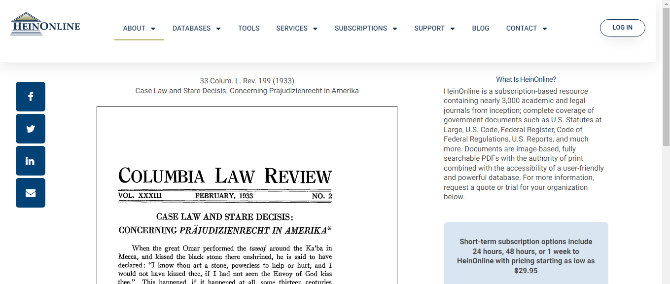The width and height of the screenshot is (670, 284).
Task: Open the BLOG page
Action: (481, 28)
